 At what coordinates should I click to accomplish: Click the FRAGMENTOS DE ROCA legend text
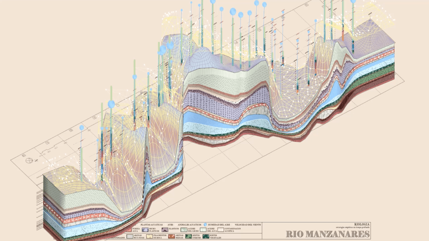pyautogui.click(x=160, y=236)
